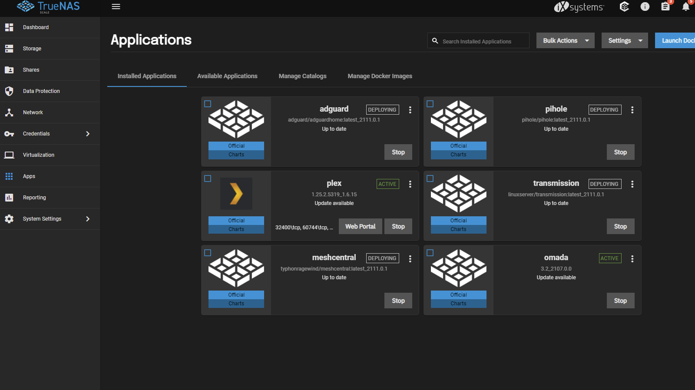Select the meshcentral app checkbox
Screen dimensions: 695x390
(x=208, y=253)
